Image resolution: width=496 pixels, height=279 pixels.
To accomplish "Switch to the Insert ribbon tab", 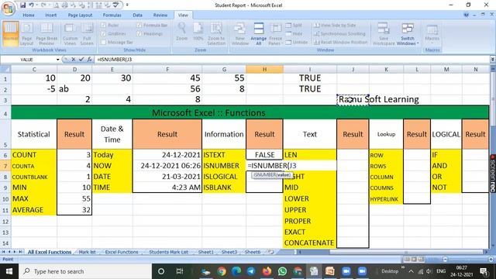I will (51, 15).
